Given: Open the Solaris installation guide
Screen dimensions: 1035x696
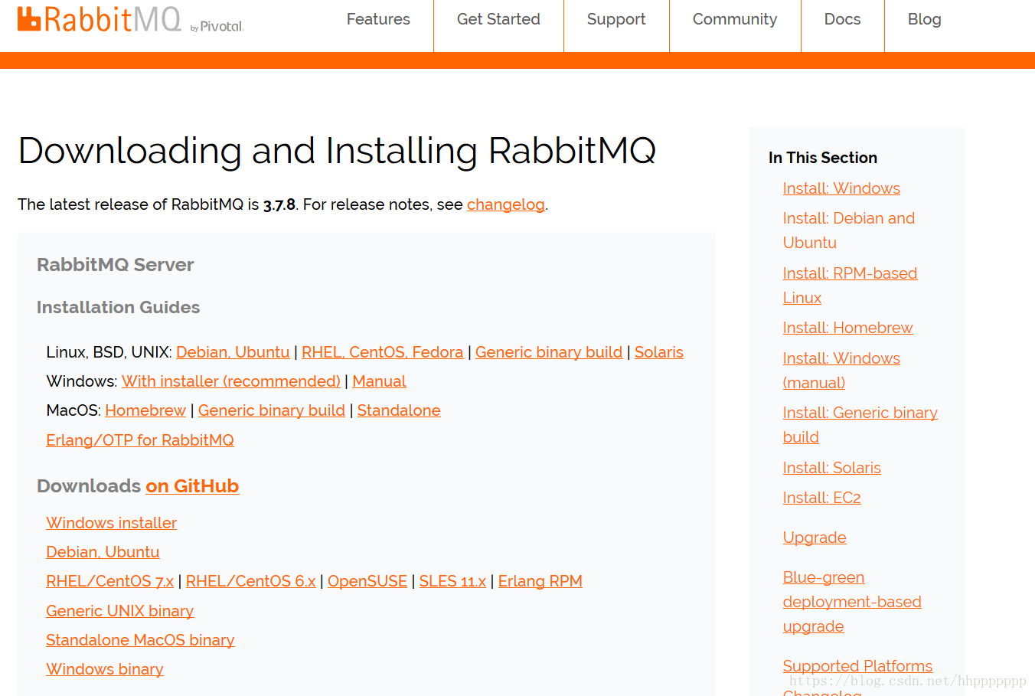Looking at the screenshot, I should [659, 352].
